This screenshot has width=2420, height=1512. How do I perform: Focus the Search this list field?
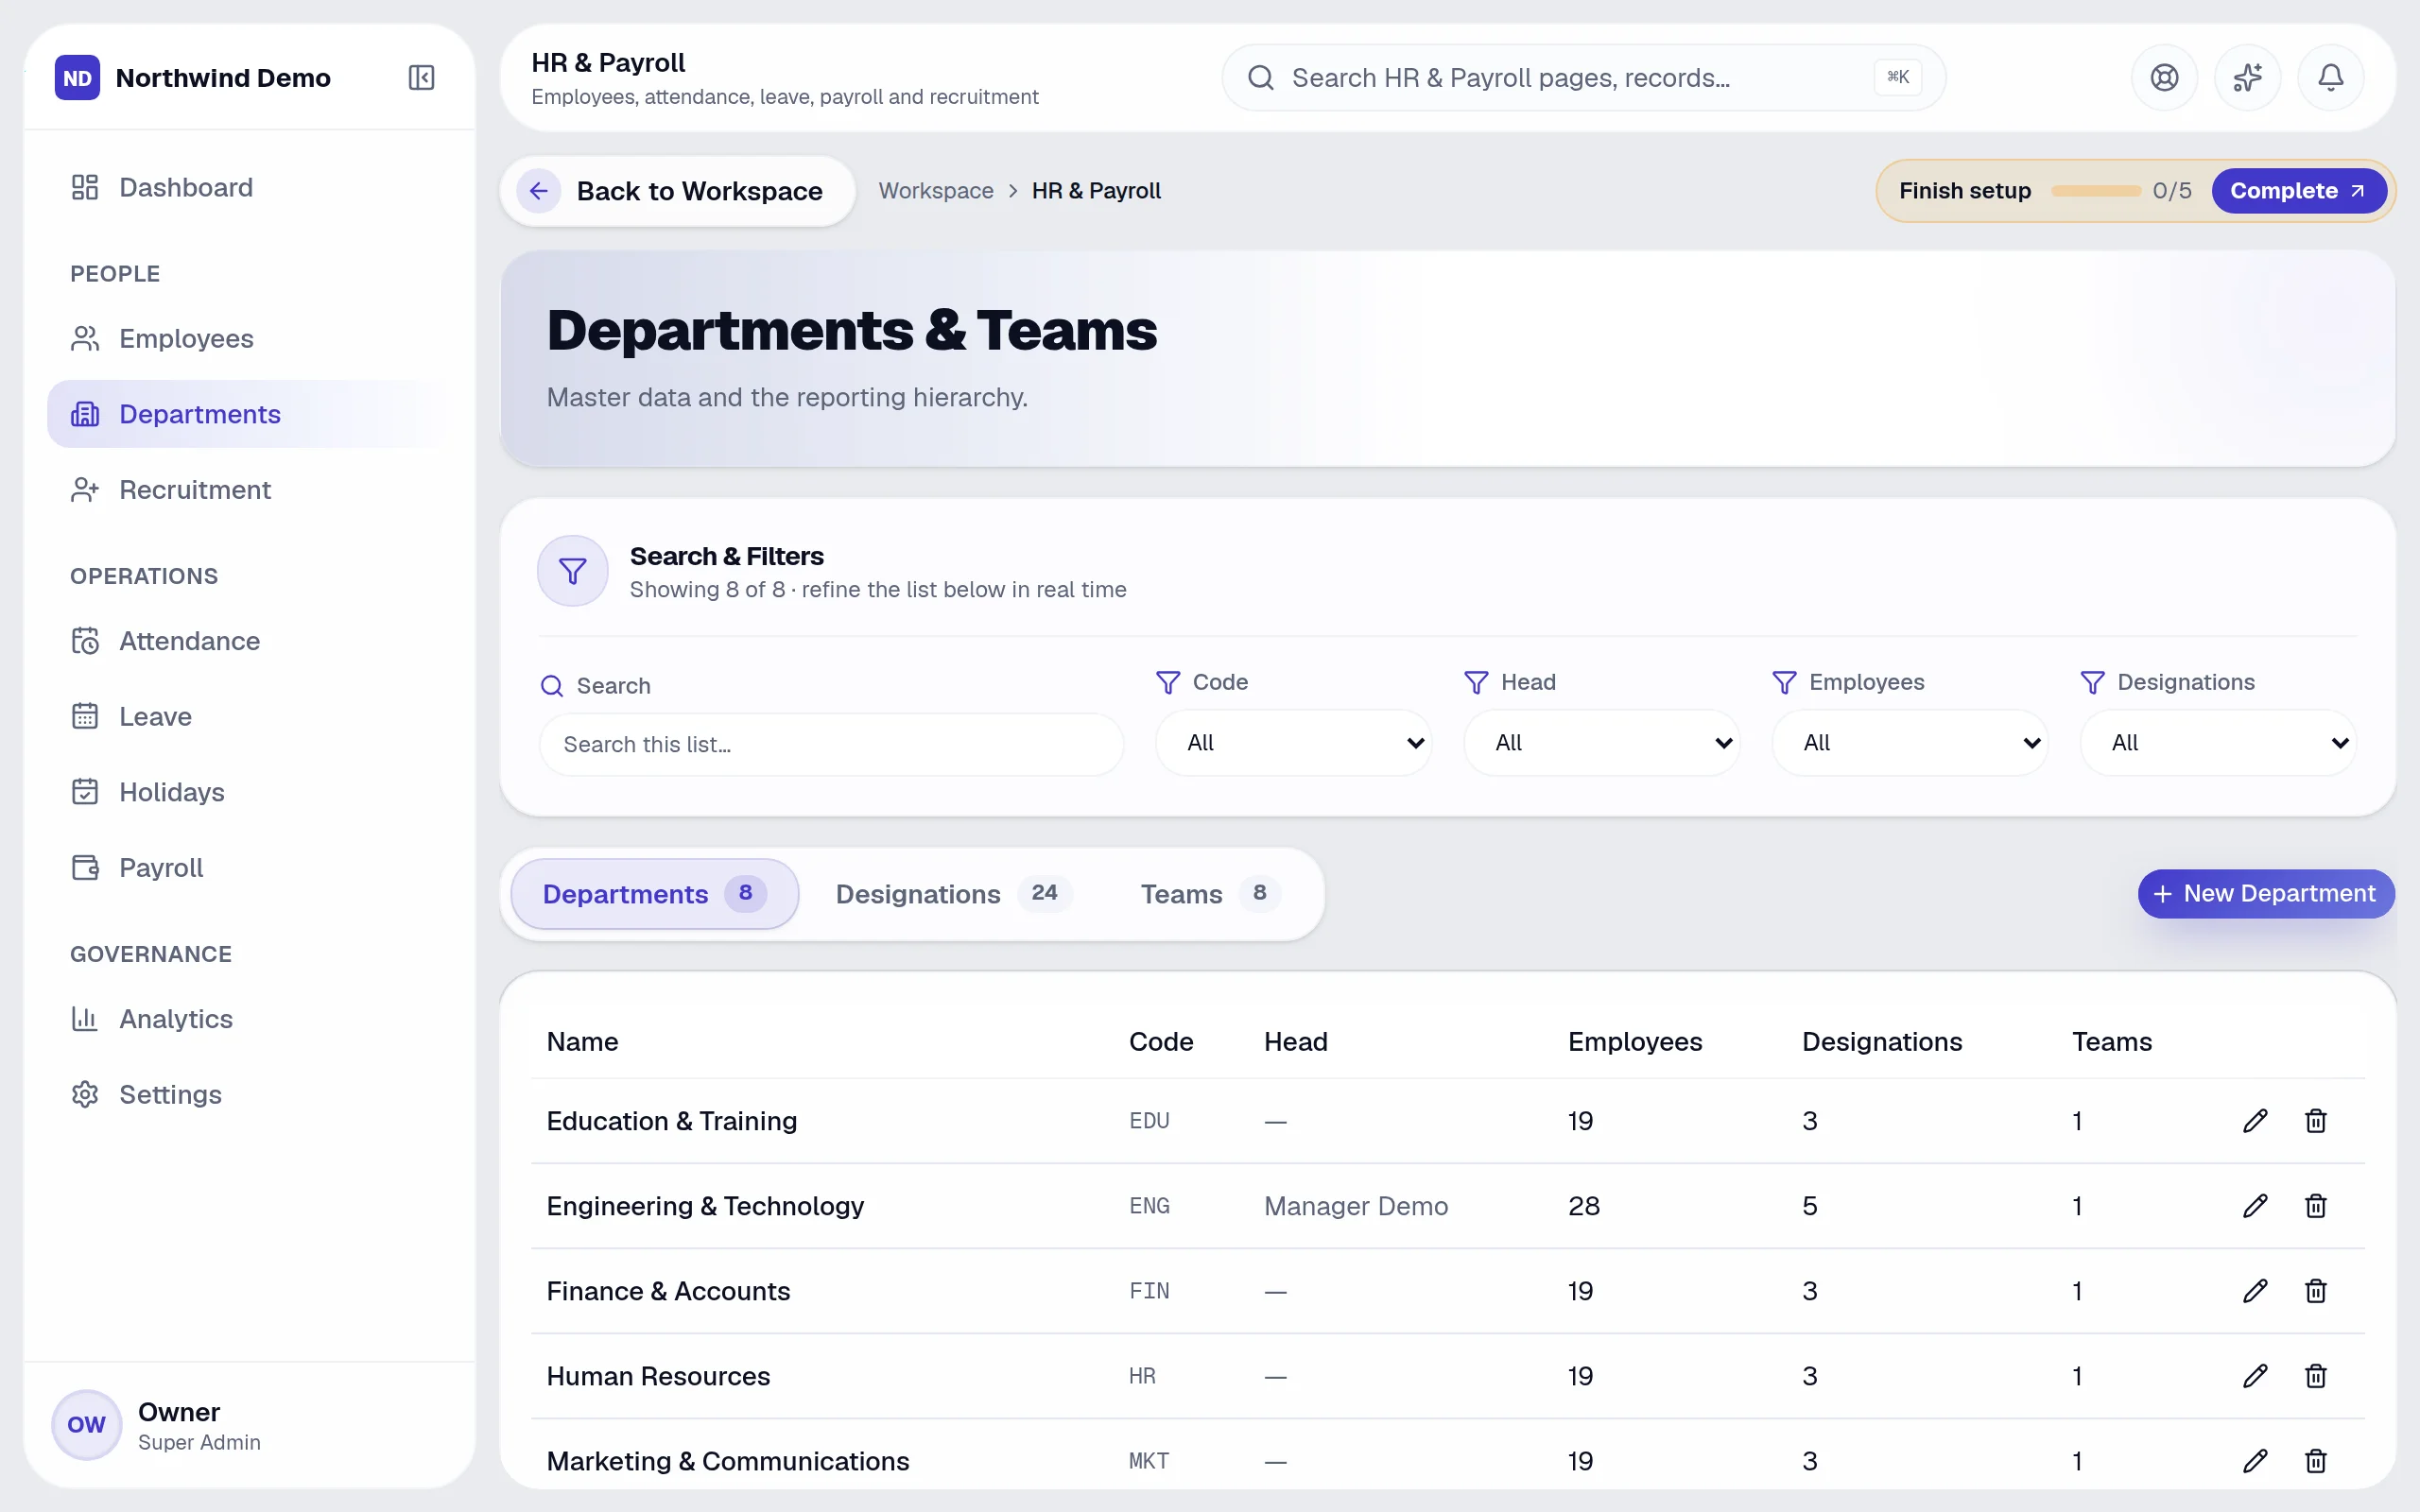[831, 744]
